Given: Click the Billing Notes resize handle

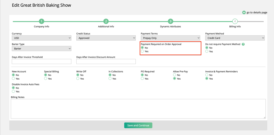Looking at the screenshot, I should (x=264, y=118).
